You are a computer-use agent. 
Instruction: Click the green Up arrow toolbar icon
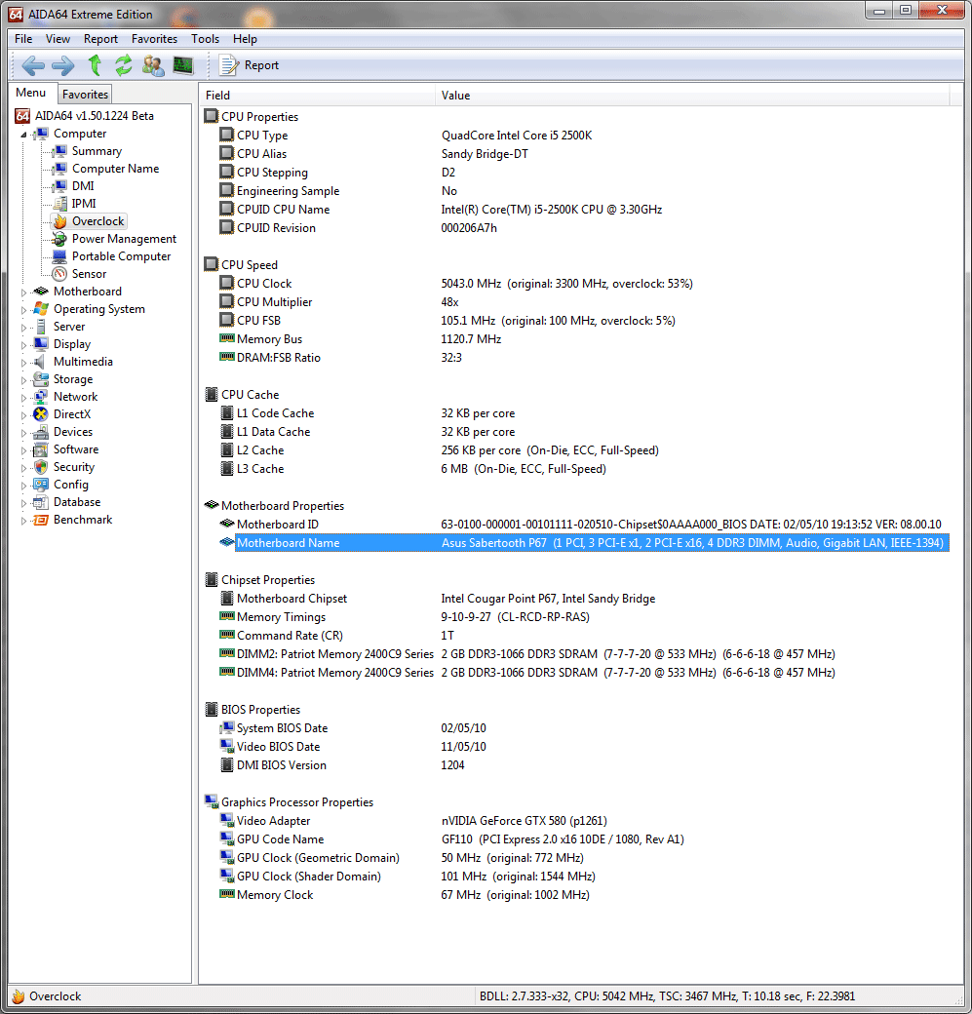(x=96, y=65)
